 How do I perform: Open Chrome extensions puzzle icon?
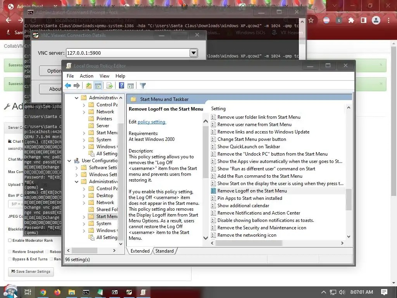click(351, 20)
